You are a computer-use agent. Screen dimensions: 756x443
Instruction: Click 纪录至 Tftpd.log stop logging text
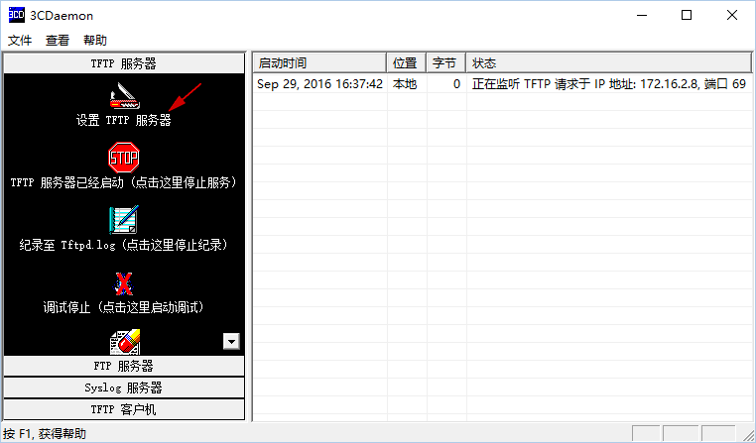coord(124,245)
